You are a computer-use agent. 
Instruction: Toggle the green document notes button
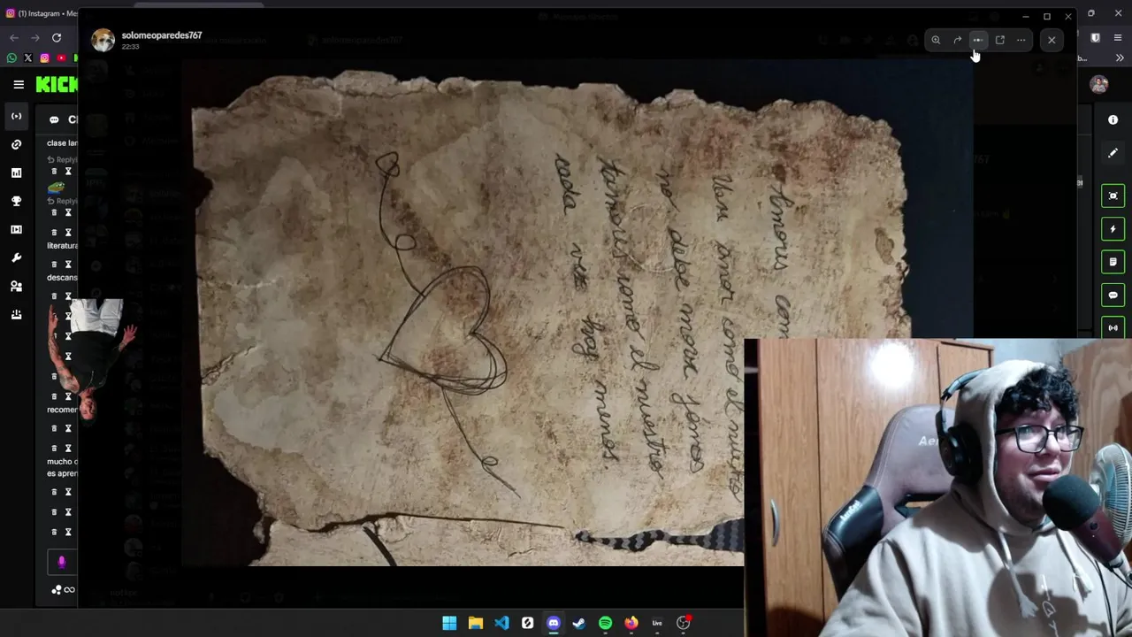click(x=1113, y=262)
